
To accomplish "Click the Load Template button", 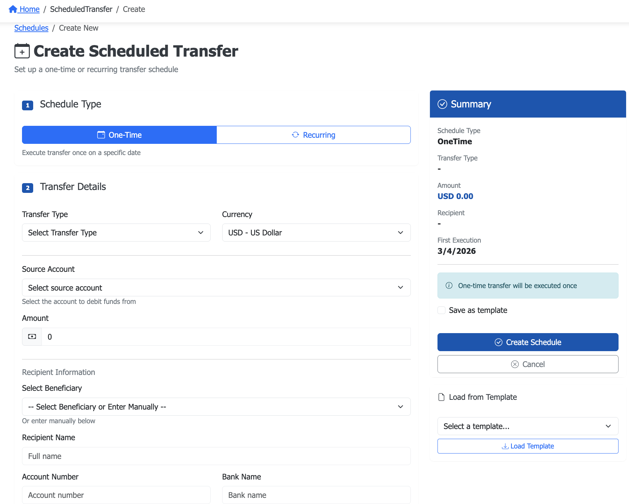I will pos(528,446).
